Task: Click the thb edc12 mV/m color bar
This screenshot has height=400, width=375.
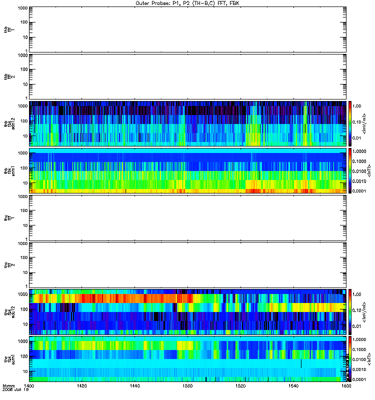Action: point(350,123)
